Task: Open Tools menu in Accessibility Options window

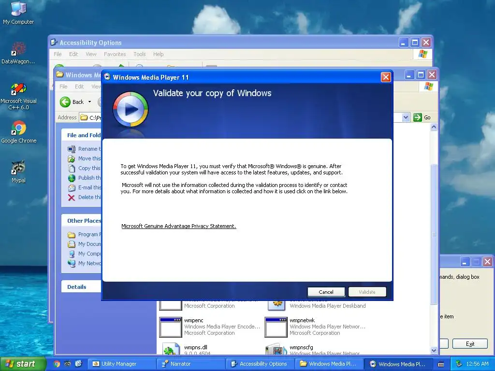Action: point(139,54)
